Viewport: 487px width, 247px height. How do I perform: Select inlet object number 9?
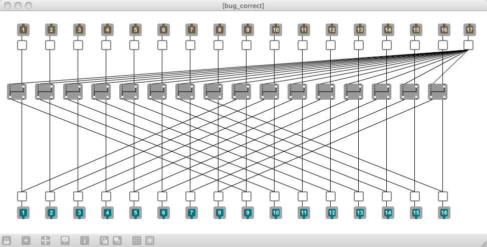[248, 30]
